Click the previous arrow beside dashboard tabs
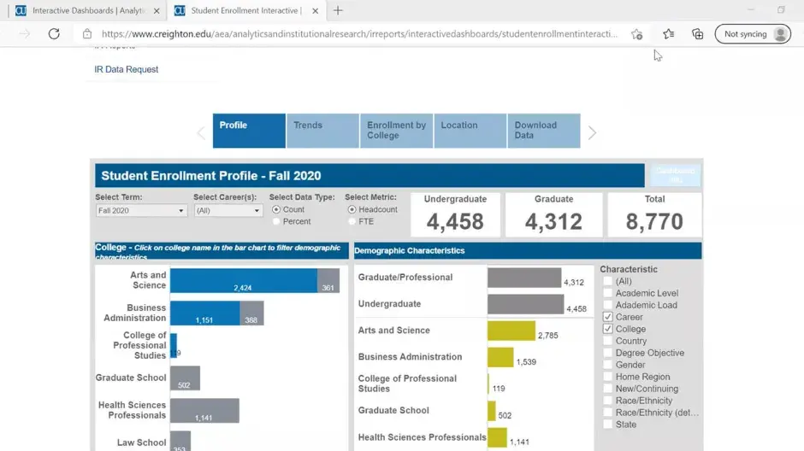 pyautogui.click(x=202, y=132)
